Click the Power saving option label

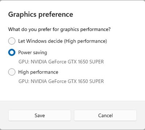(33, 53)
